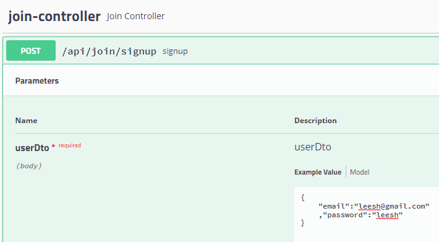Click the red required label
This screenshot has width=439, height=242.
pos(70,145)
